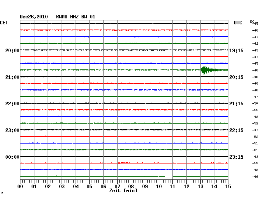Click the thick black blip starting the 21:00 trace
Image resolution: width=260 pixels, height=197 pixels.
click(24, 77)
